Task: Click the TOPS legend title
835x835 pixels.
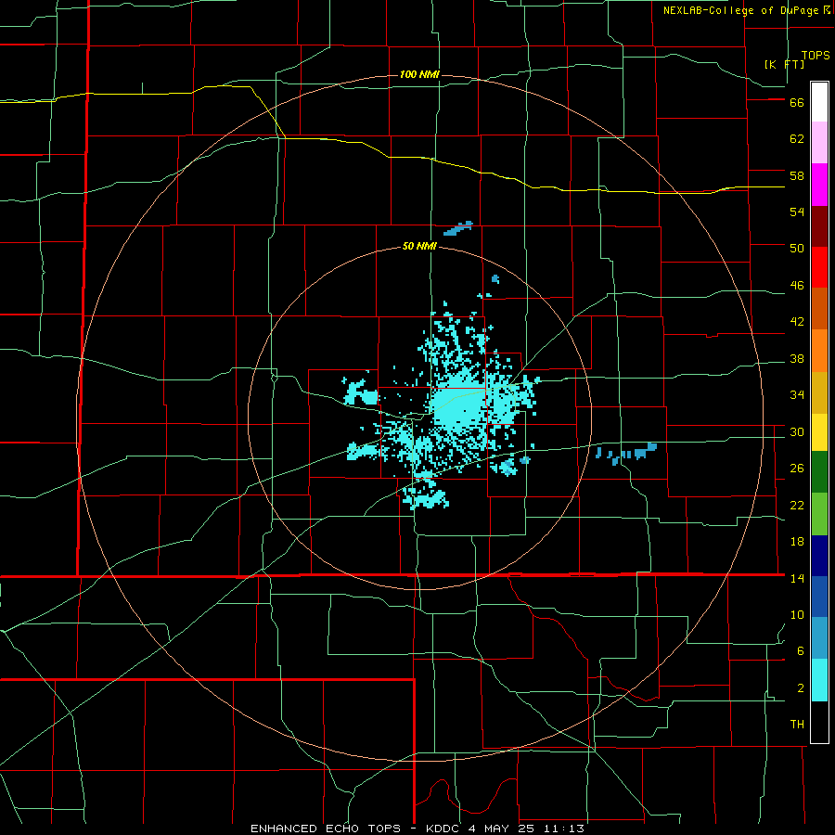Action: 816,56
